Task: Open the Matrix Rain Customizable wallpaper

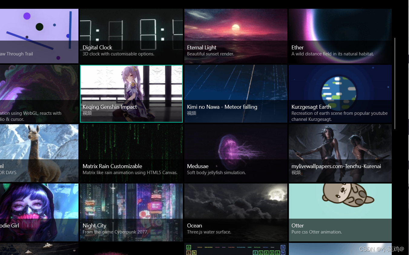Action: click(x=131, y=153)
